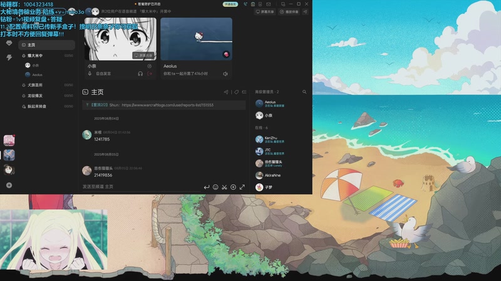Click the green 开通会员 button
This screenshot has height=281, width=501.
point(230,4)
